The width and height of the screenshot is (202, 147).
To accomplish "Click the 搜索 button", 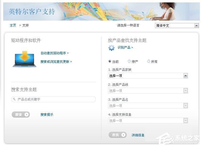I will 21,114.
